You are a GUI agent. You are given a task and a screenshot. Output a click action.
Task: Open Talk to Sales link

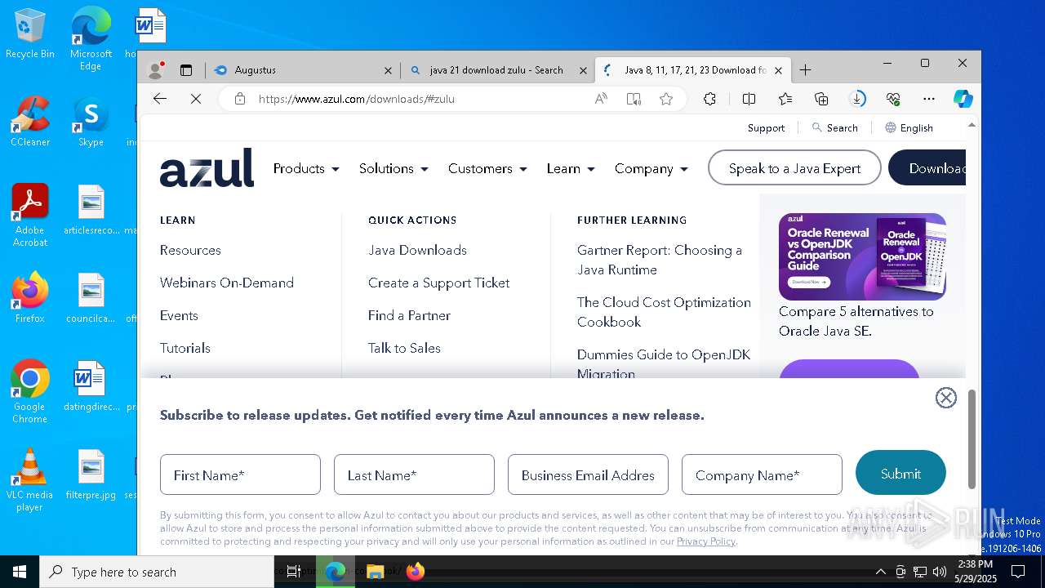(404, 348)
